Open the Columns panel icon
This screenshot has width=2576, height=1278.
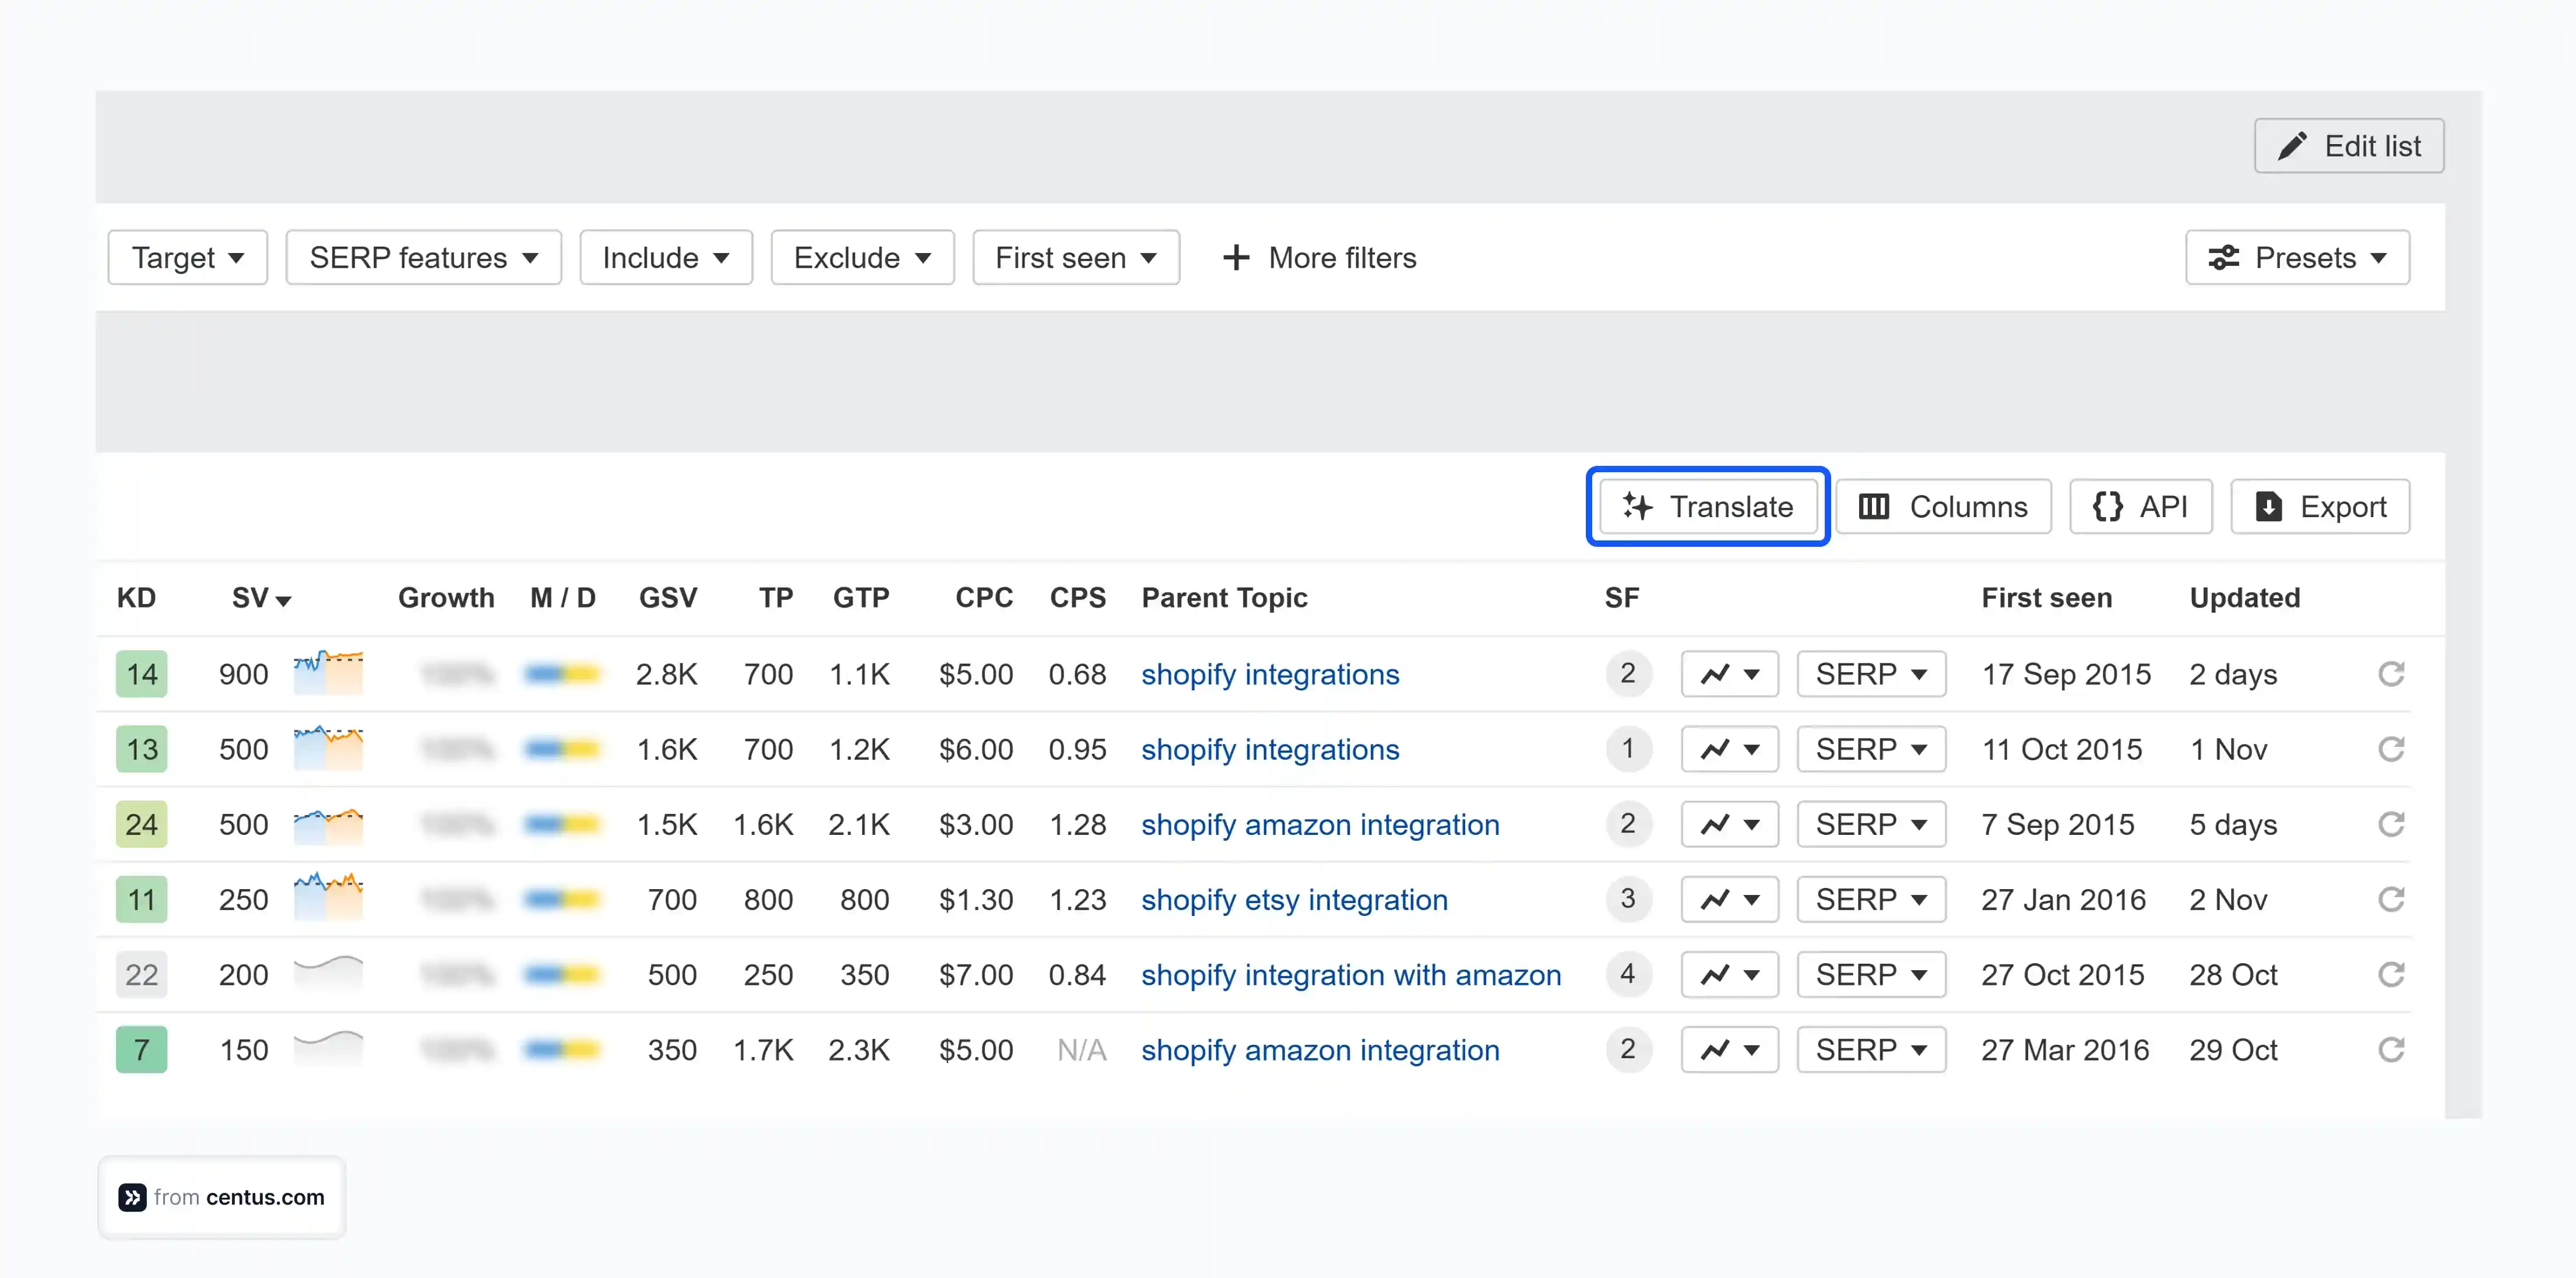coord(1874,507)
